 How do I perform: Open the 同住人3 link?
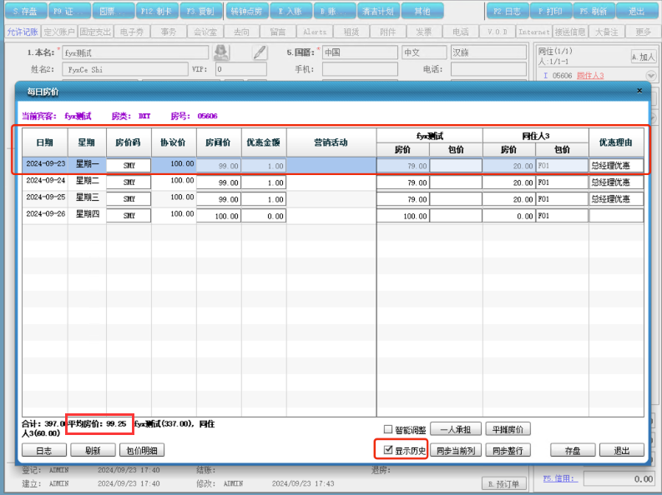[590, 75]
